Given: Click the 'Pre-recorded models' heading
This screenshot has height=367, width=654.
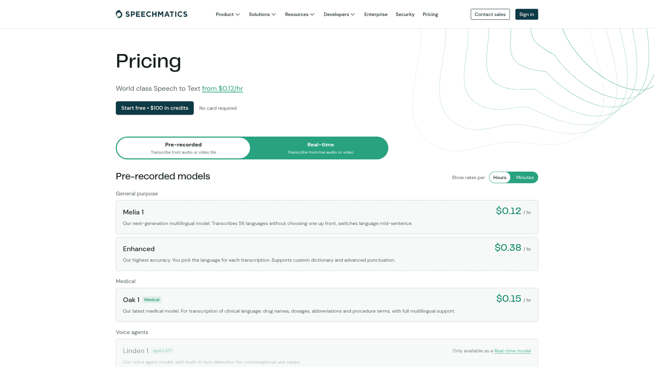Looking at the screenshot, I should pos(163,176).
